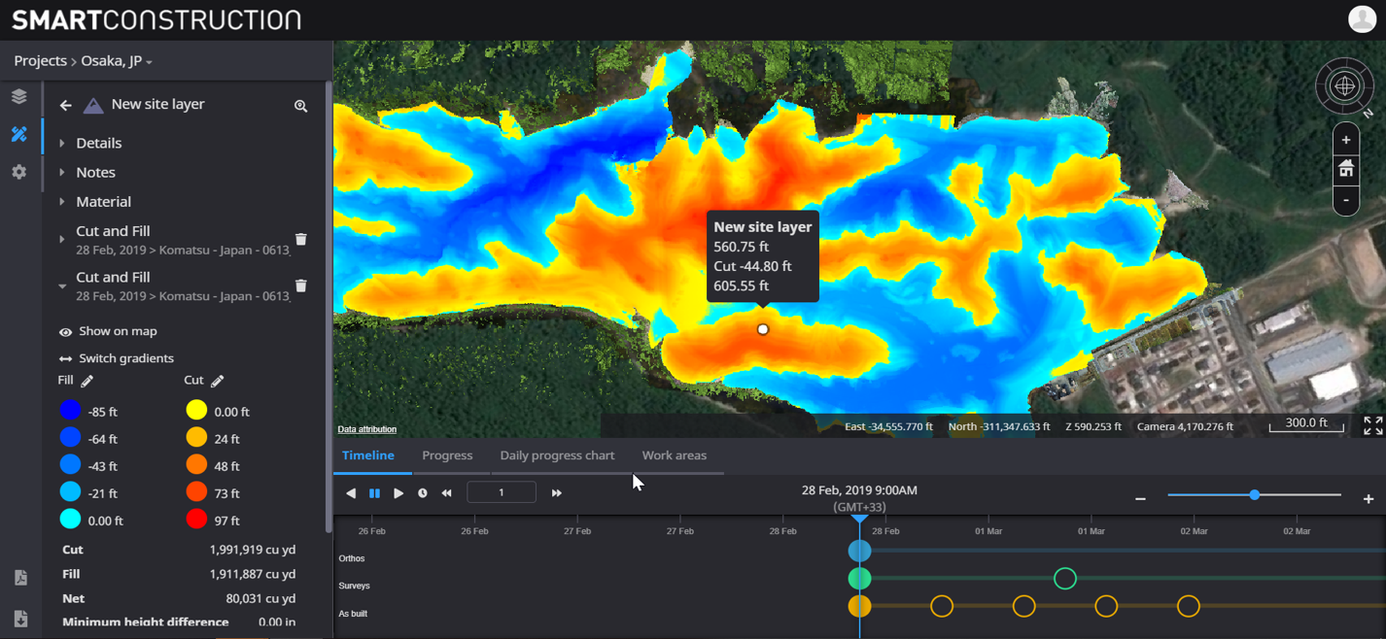Open the Data attribution link
This screenshot has width=1386, height=639.
(365, 428)
